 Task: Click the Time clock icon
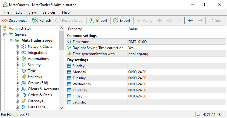click(x=24, y=71)
